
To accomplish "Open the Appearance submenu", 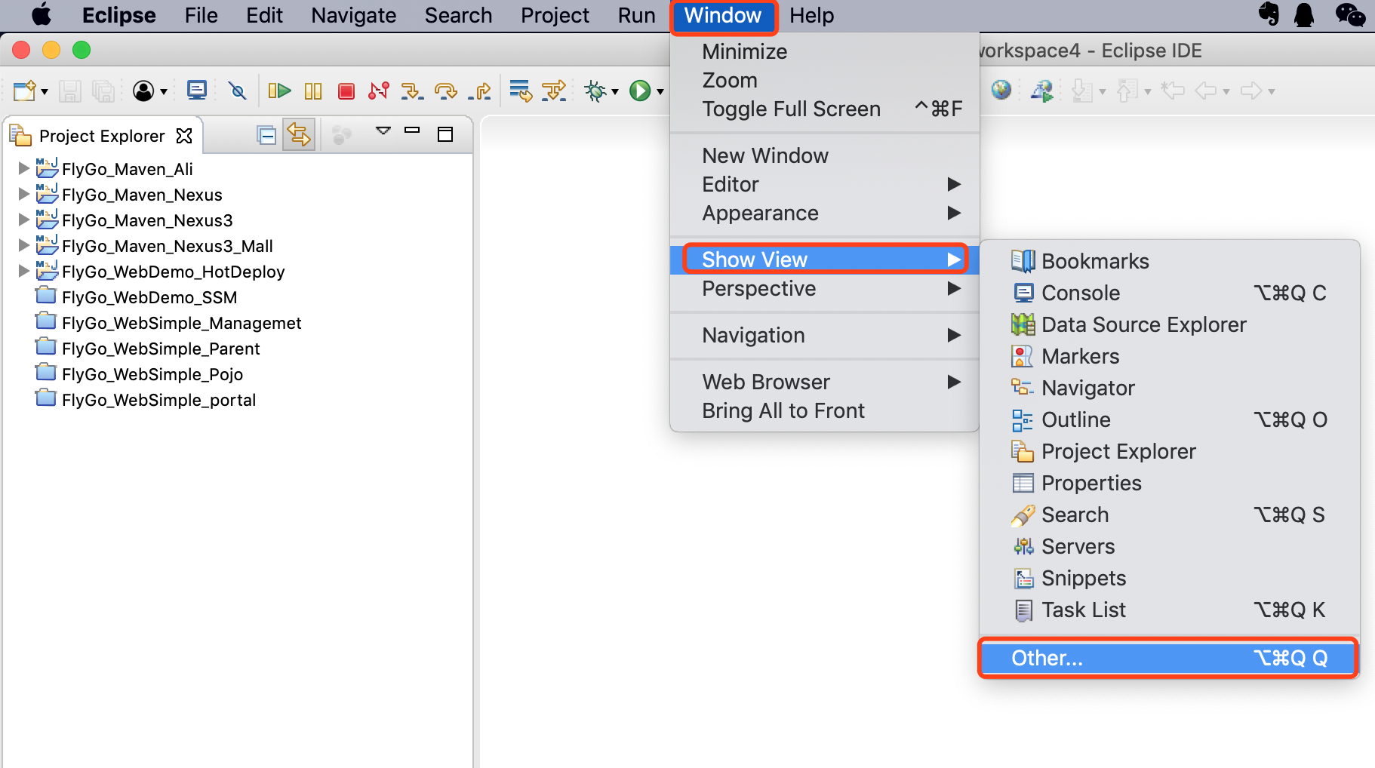I will [825, 213].
